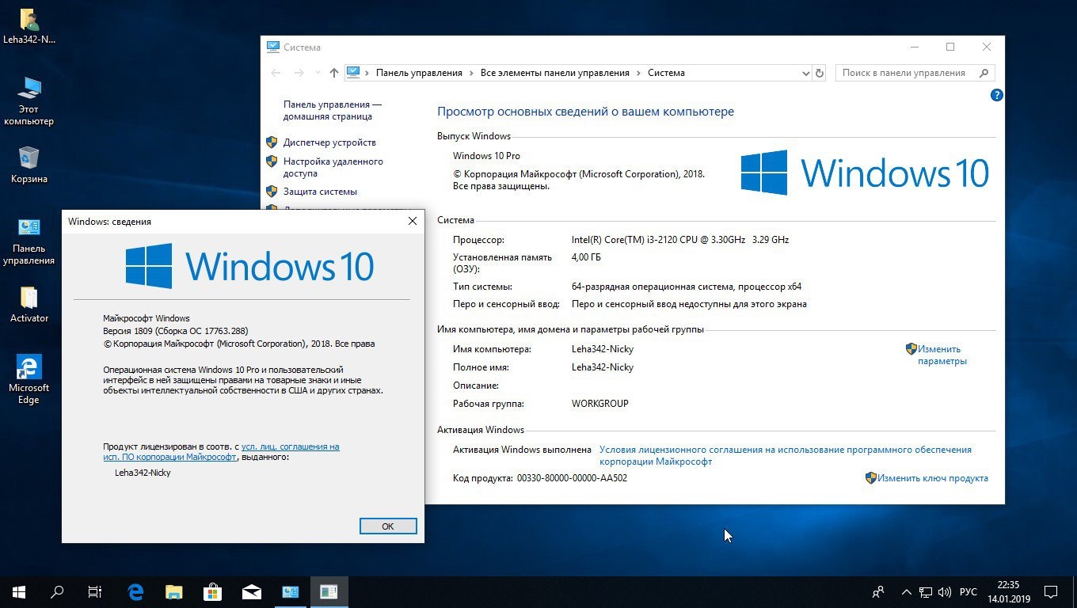
Task: Open Leha342-N... user folder on desktop
Action: click(x=29, y=26)
